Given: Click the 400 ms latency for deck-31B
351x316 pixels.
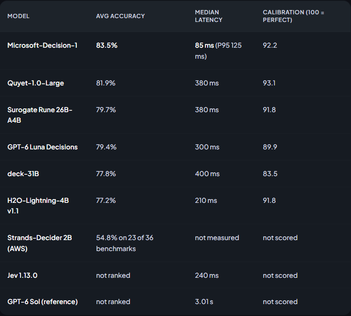Looking at the screenshot, I should [x=207, y=174].
